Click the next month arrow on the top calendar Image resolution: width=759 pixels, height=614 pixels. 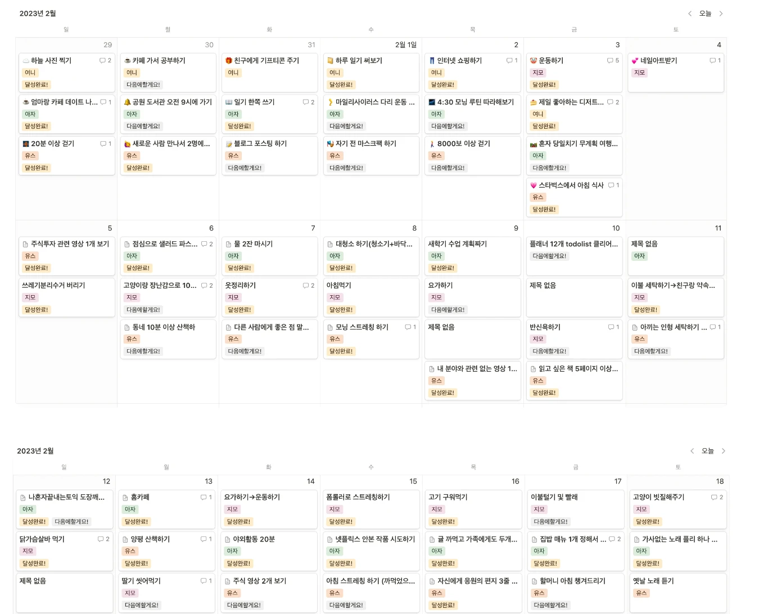721,13
